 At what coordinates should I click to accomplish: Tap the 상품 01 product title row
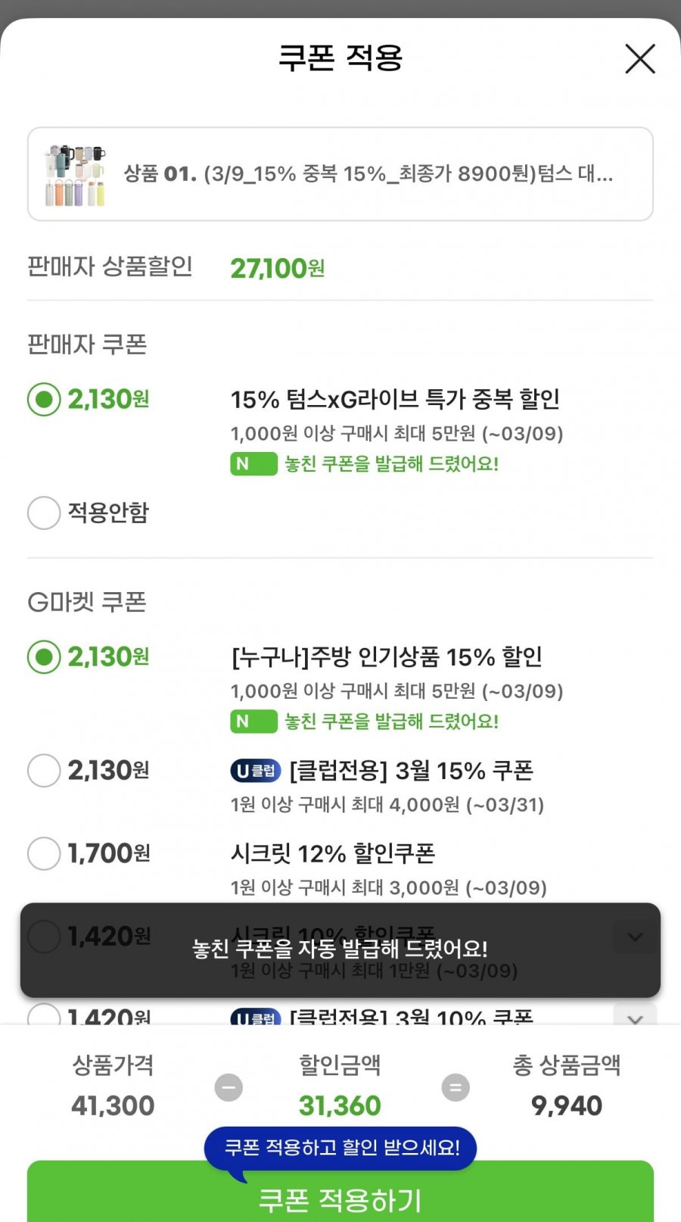(368, 174)
